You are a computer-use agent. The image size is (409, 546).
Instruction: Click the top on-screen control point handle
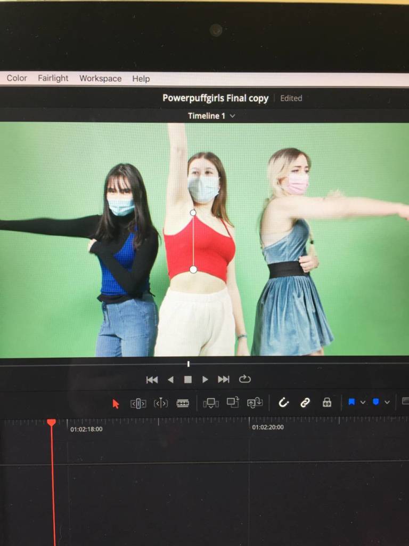pos(193,212)
